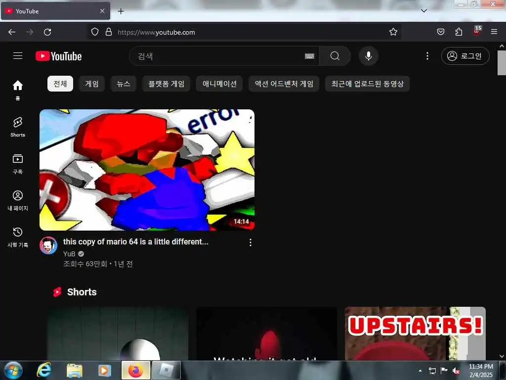The width and height of the screenshot is (506, 380).
Task: Click the 조회수 63만회 view count text
Action: coord(85,264)
